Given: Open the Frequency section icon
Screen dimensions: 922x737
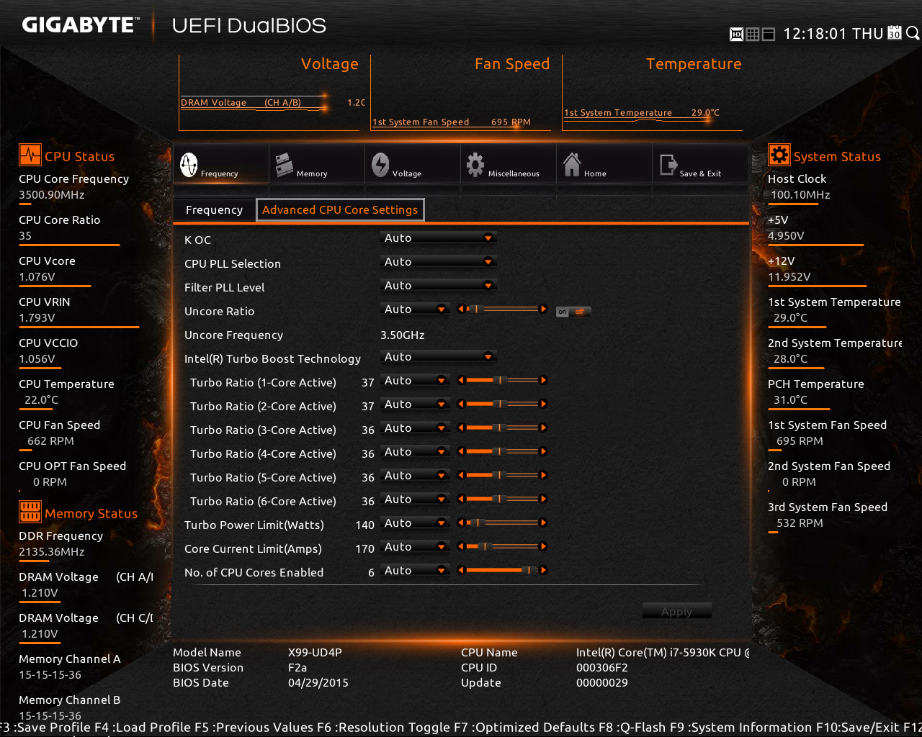Looking at the screenshot, I should [x=189, y=165].
